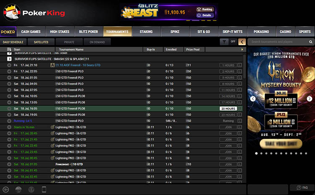Show the Daily Schedule list
The width and height of the screenshot is (315, 195).
point(13,42)
